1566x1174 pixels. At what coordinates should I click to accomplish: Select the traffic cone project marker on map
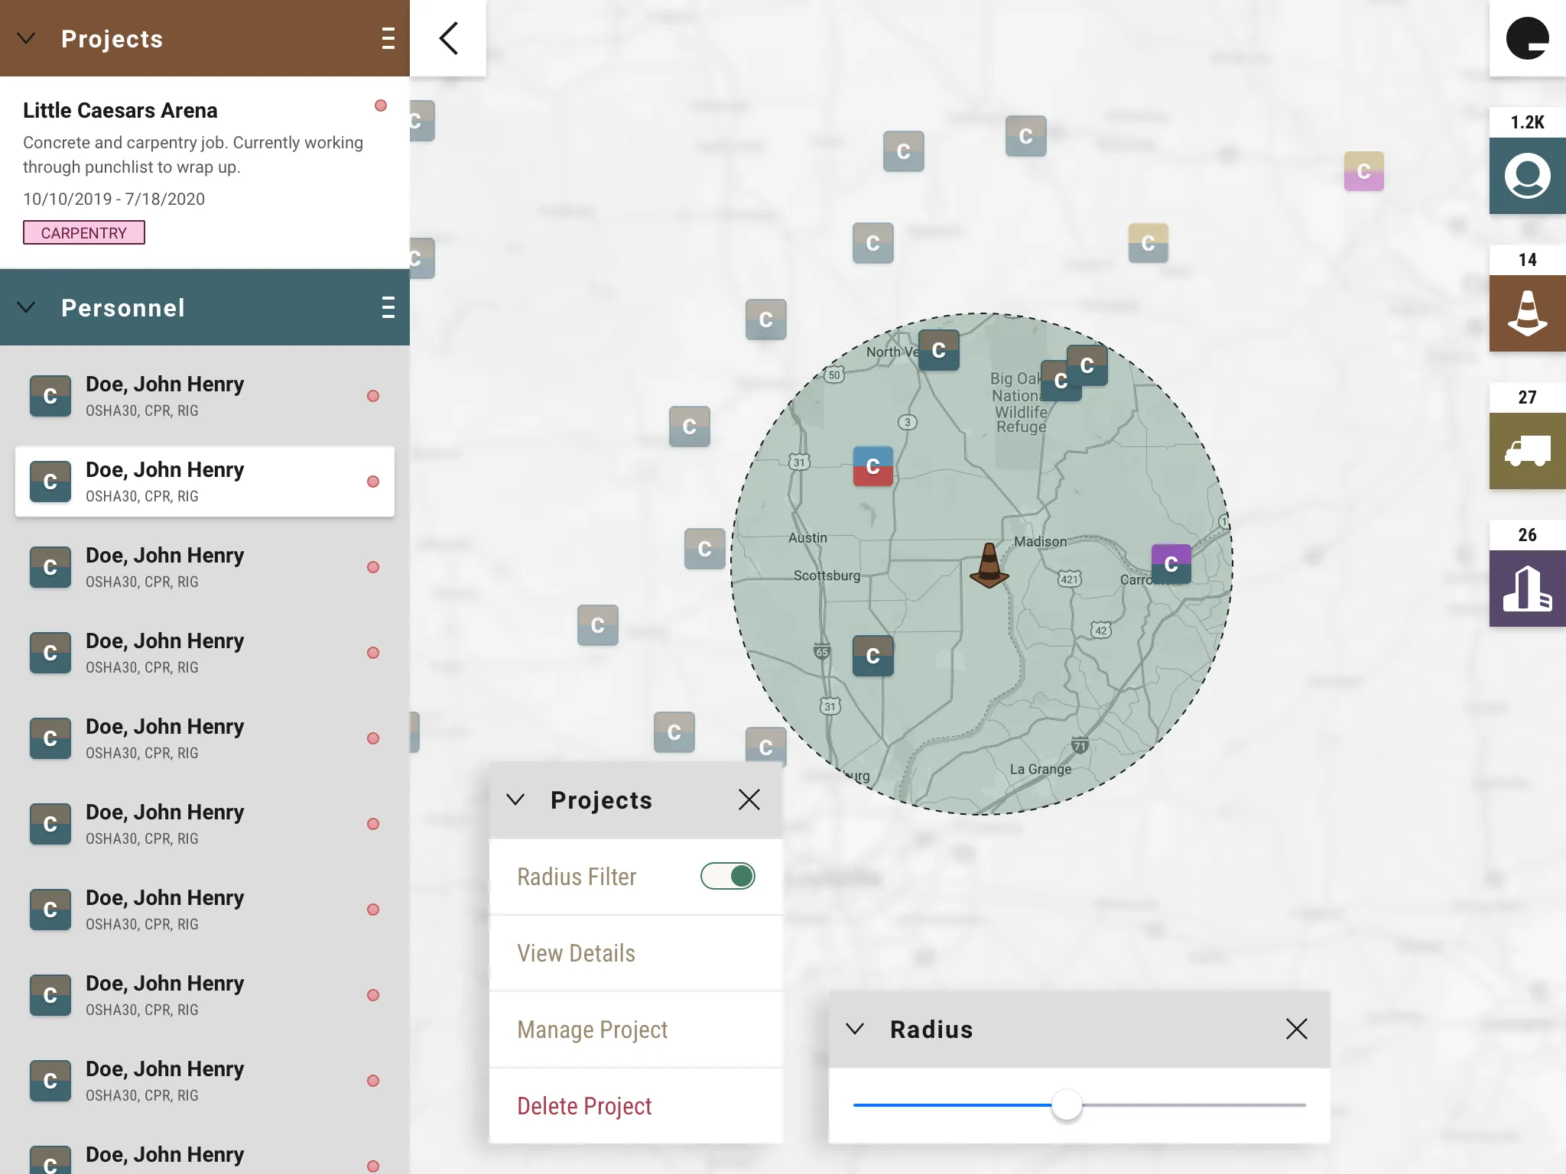pyautogui.click(x=989, y=565)
